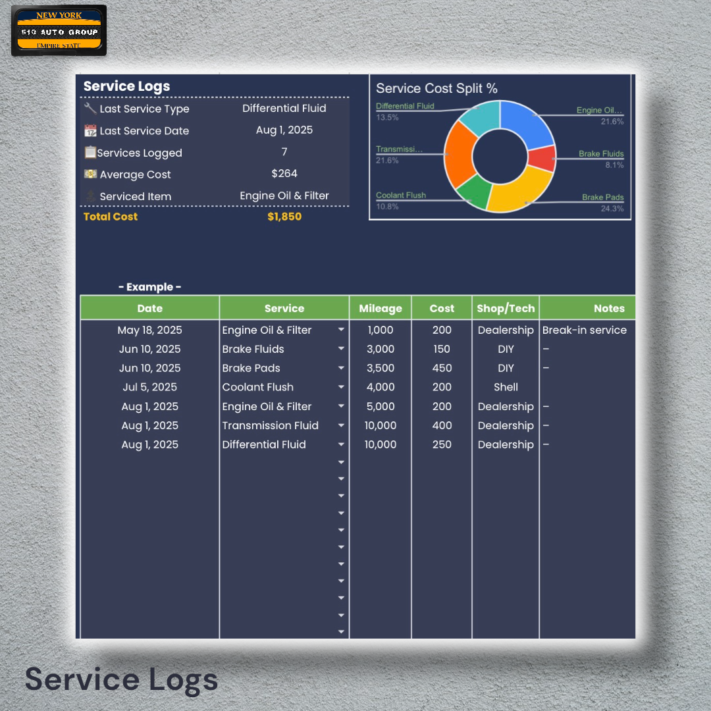Click the money icon next to Average Cost

pyautogui.click(x=90, y=174)
